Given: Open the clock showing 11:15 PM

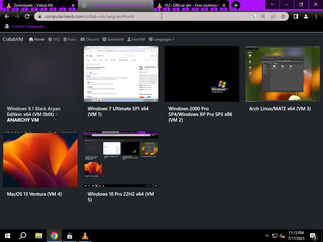Looking at the screenshot, I should click(296, 236).
